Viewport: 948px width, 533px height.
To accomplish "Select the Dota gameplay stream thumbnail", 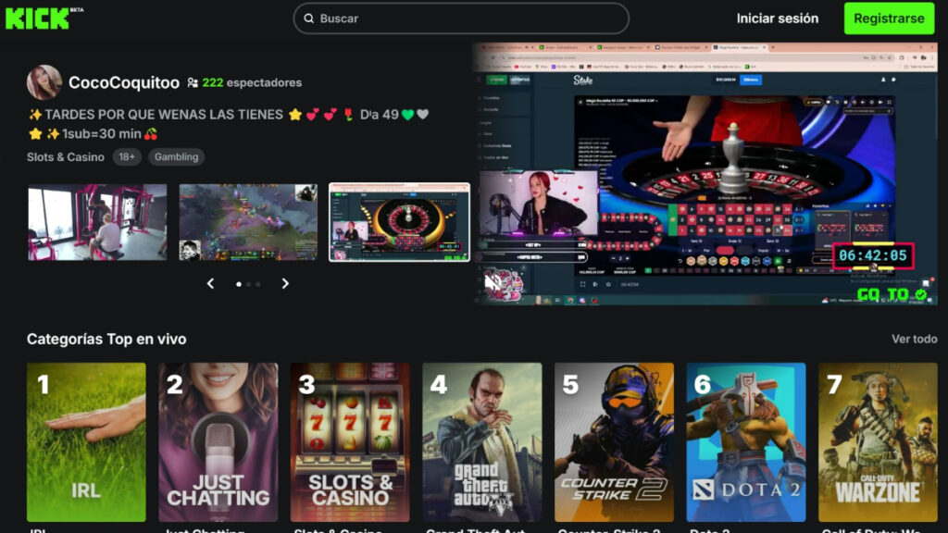I will point(248,222).
